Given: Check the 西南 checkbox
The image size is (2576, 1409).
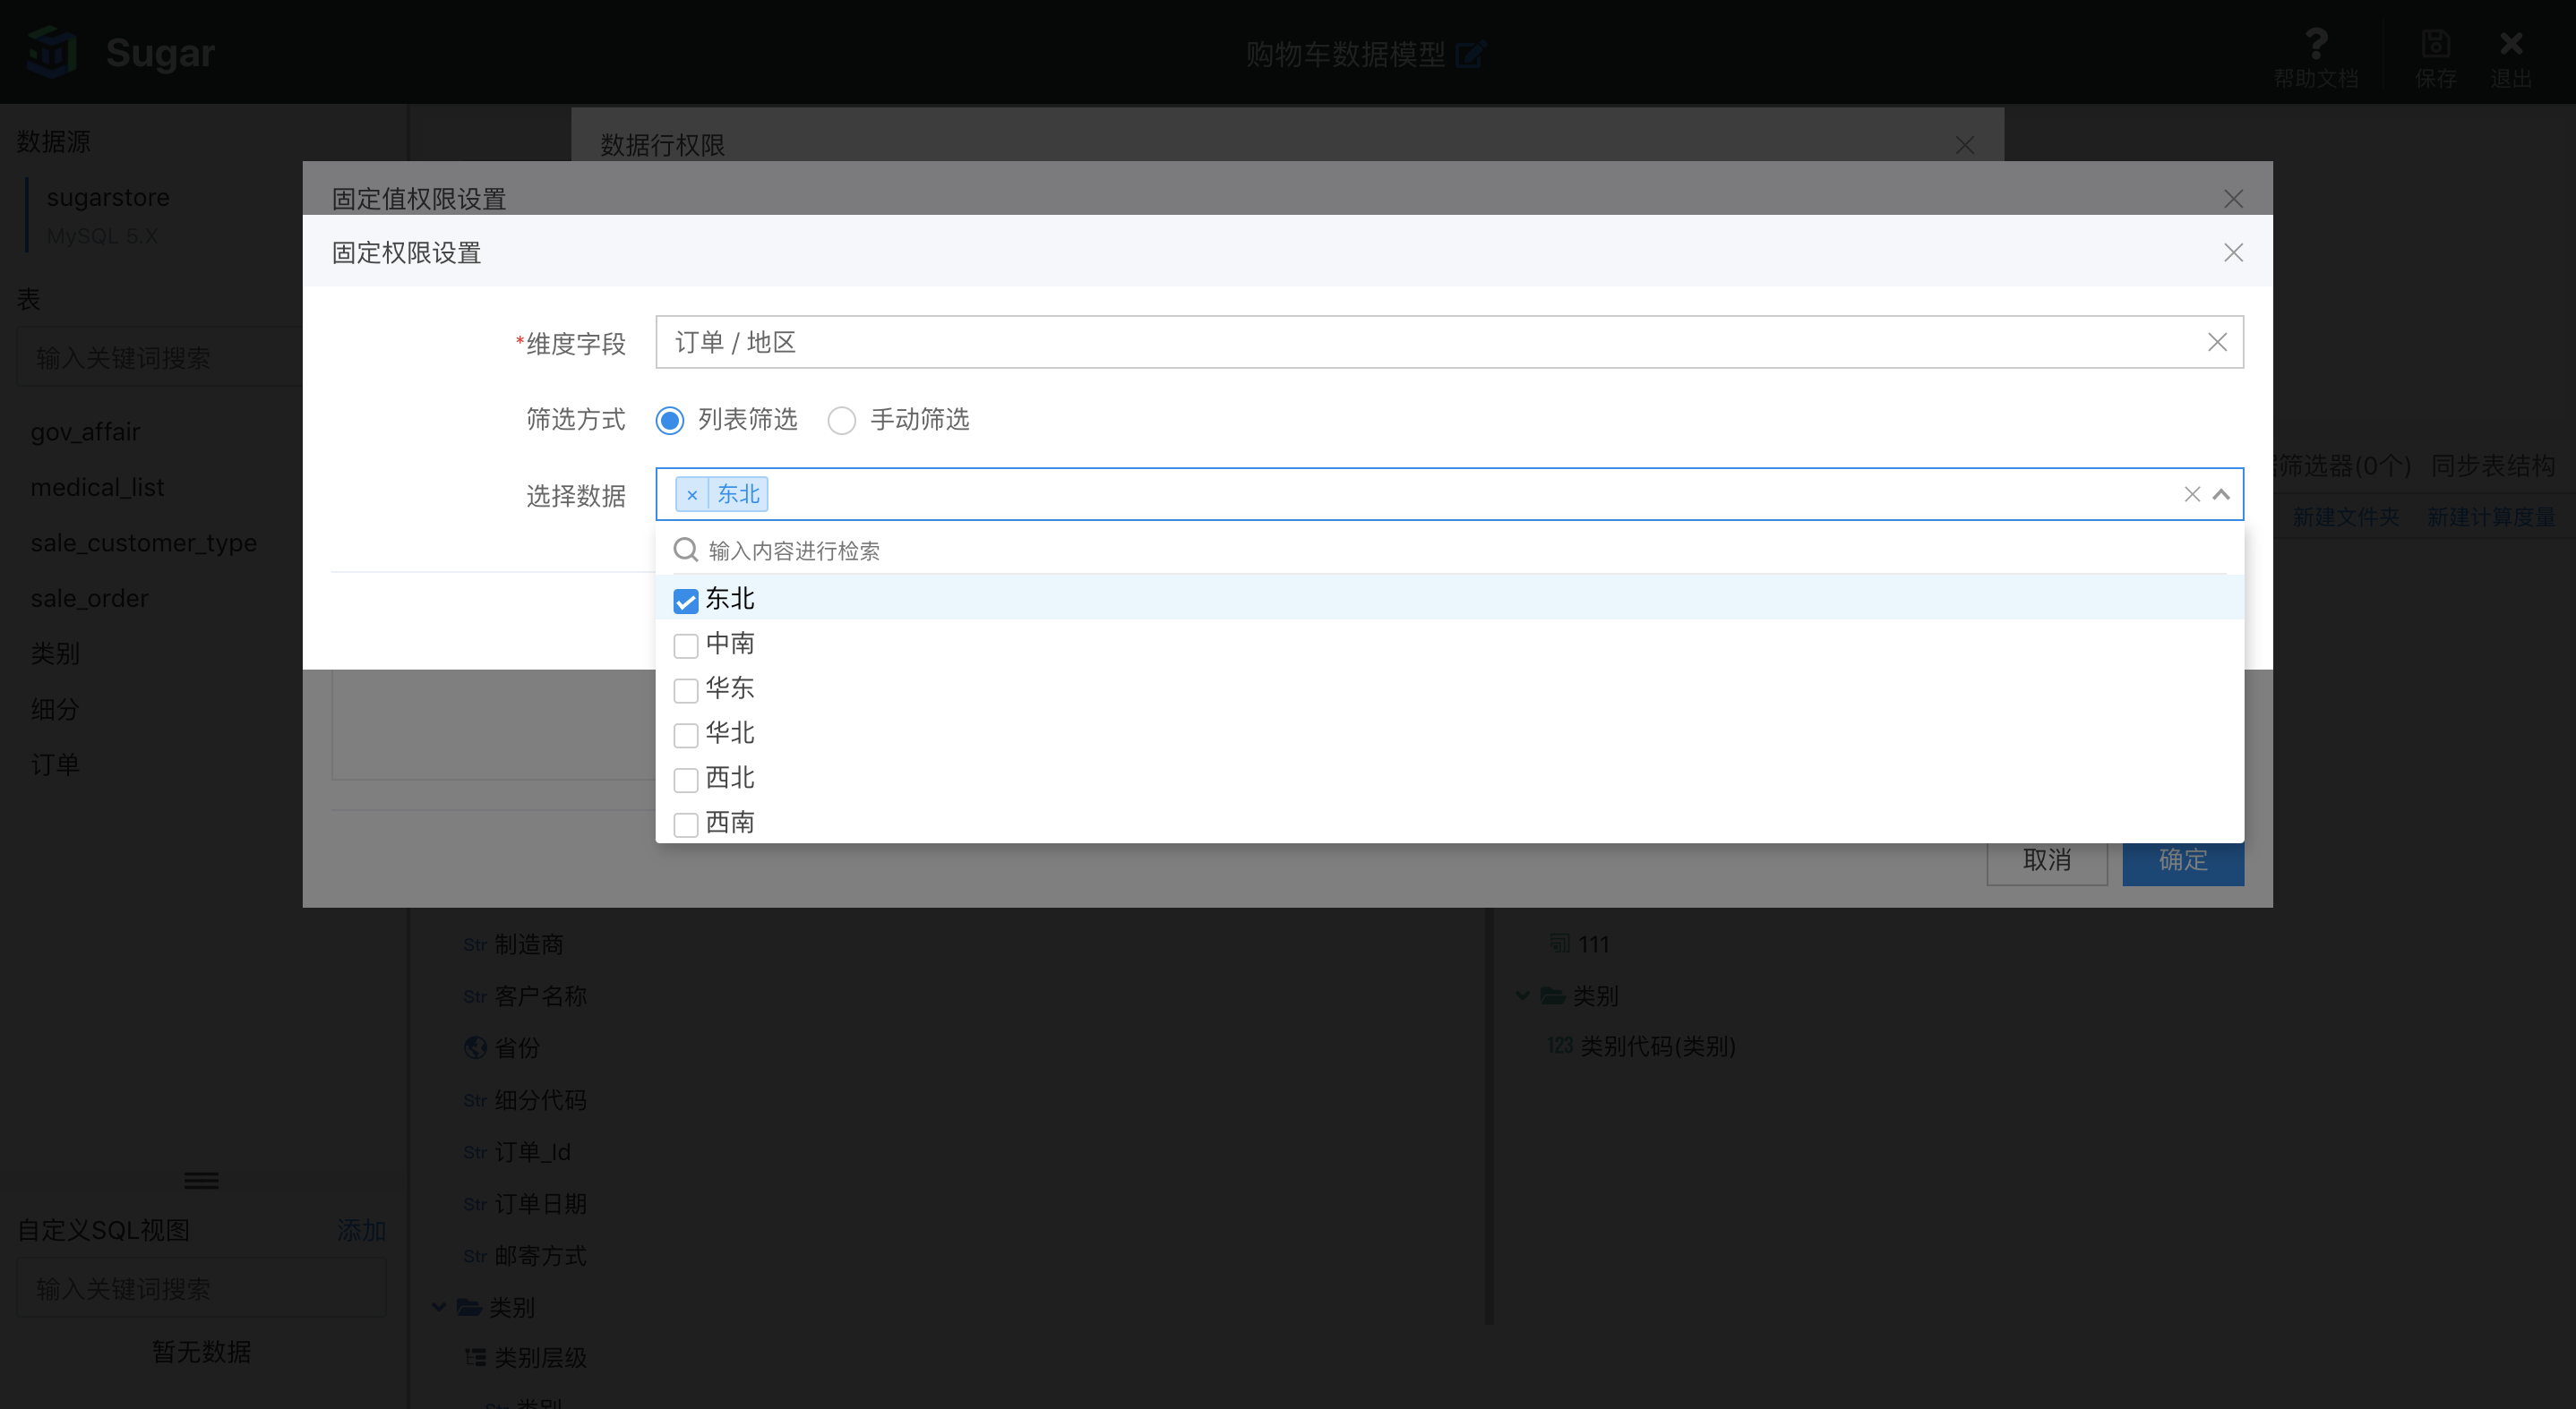Looking at the screenshot, I should point(686,824).
